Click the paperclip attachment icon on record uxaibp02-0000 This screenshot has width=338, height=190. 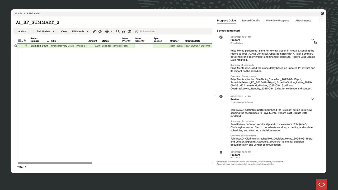[x=26, y=46]
